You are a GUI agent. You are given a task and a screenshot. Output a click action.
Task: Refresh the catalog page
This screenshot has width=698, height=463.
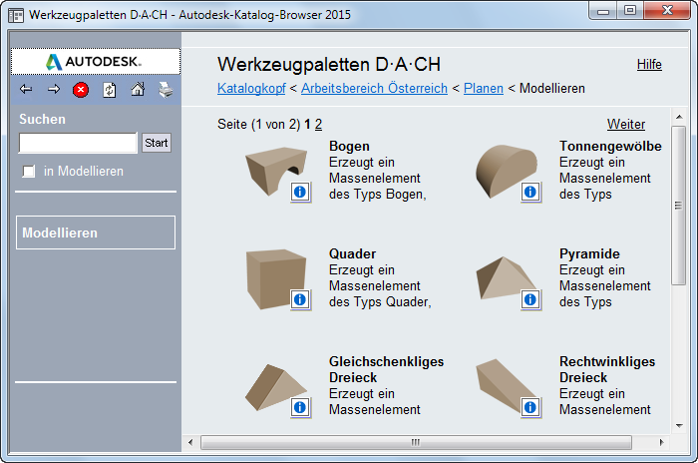point(110,90)
